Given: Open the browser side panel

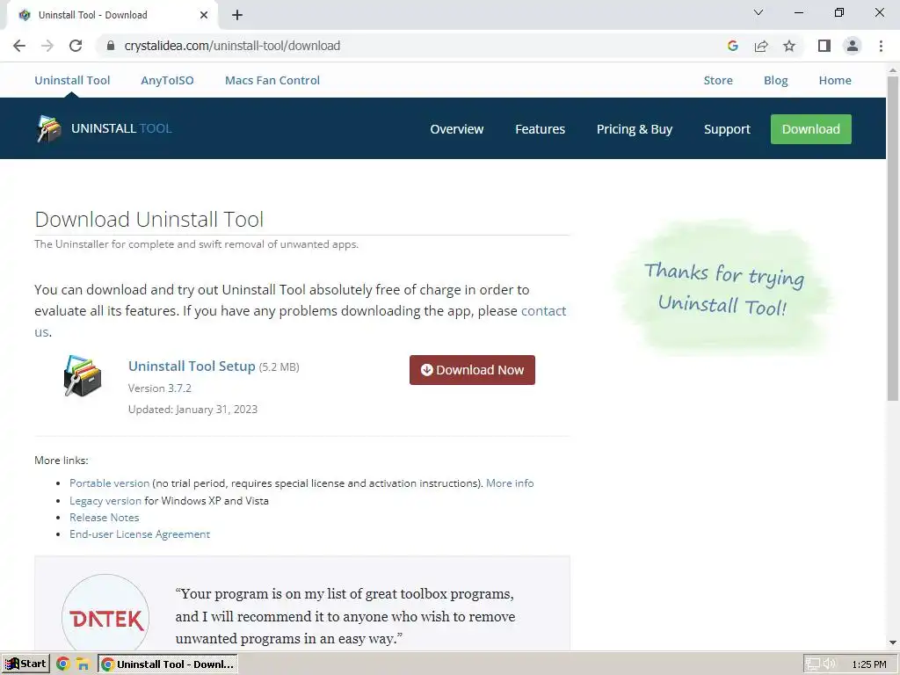Looking at the screenshot, I should (824, 46).
